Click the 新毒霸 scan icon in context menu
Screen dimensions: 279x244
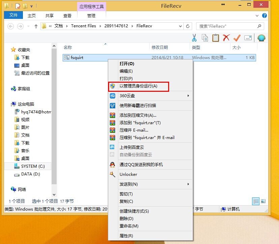tap(113, 106)
